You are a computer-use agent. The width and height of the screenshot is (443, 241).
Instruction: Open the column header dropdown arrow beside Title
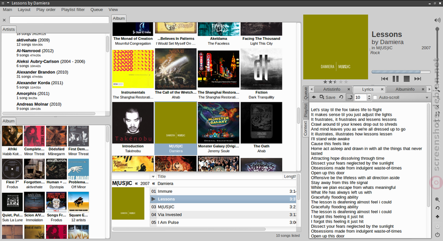153,177
